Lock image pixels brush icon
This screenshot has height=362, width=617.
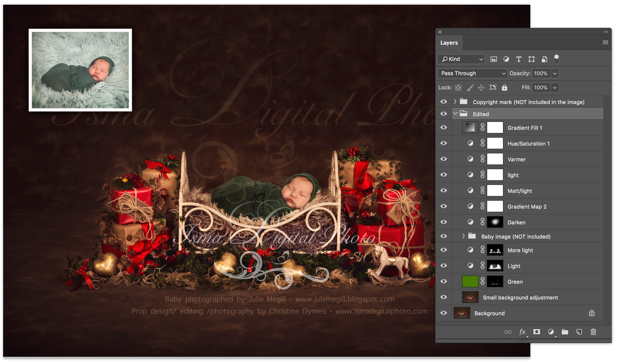470,87
